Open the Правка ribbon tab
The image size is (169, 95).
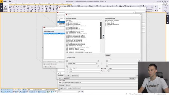coord(17,4)
